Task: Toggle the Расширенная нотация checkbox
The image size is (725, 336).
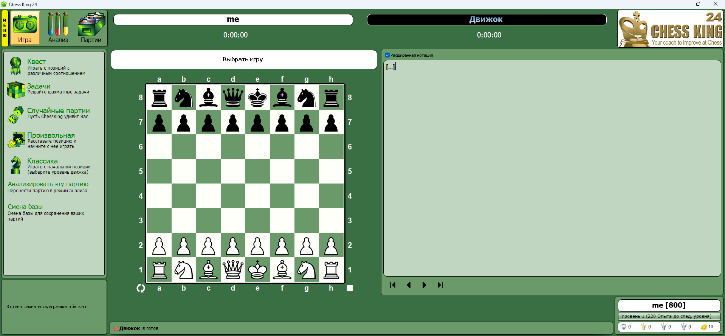Action: pyautogui.click(x=387, y=55)
